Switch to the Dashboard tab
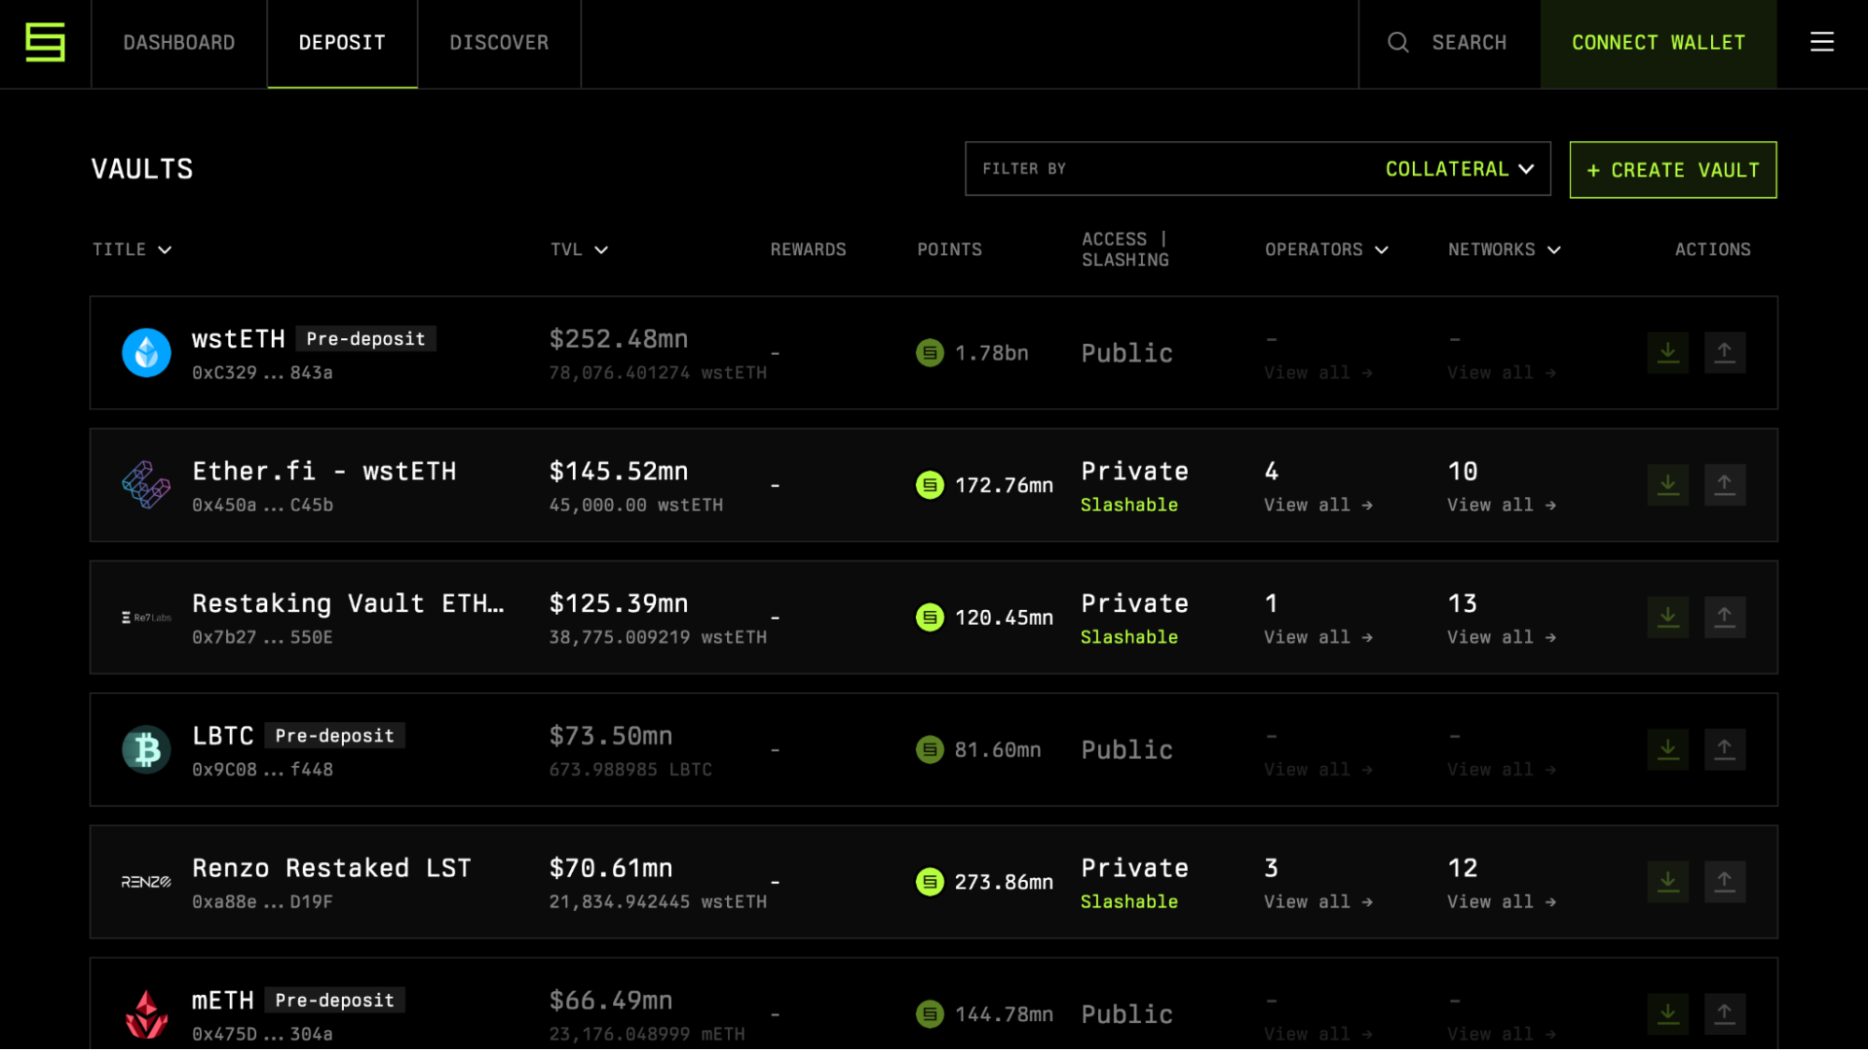Screen dimensions: 1868x1050 (179, 43)
